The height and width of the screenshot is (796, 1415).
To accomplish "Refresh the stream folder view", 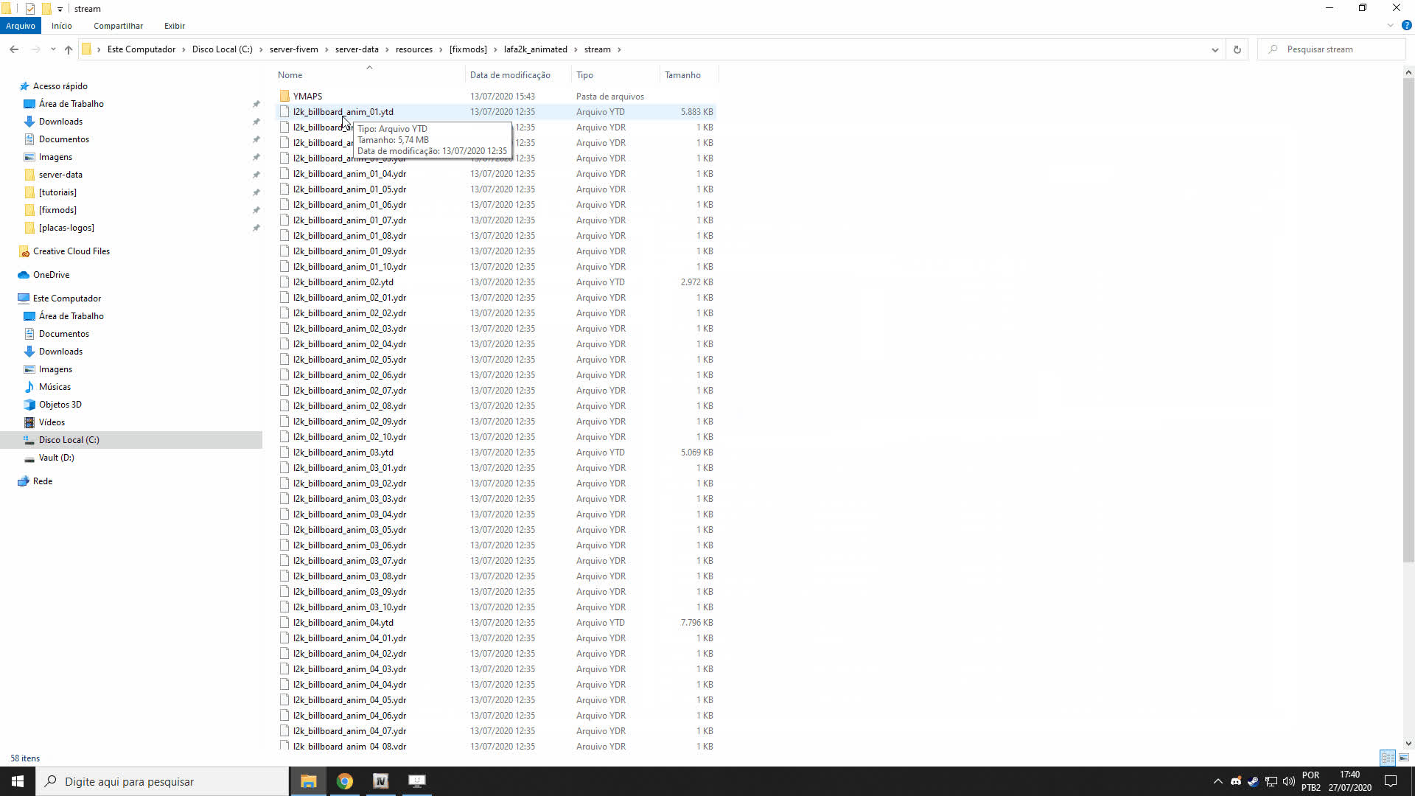I will click(1237, 49).
